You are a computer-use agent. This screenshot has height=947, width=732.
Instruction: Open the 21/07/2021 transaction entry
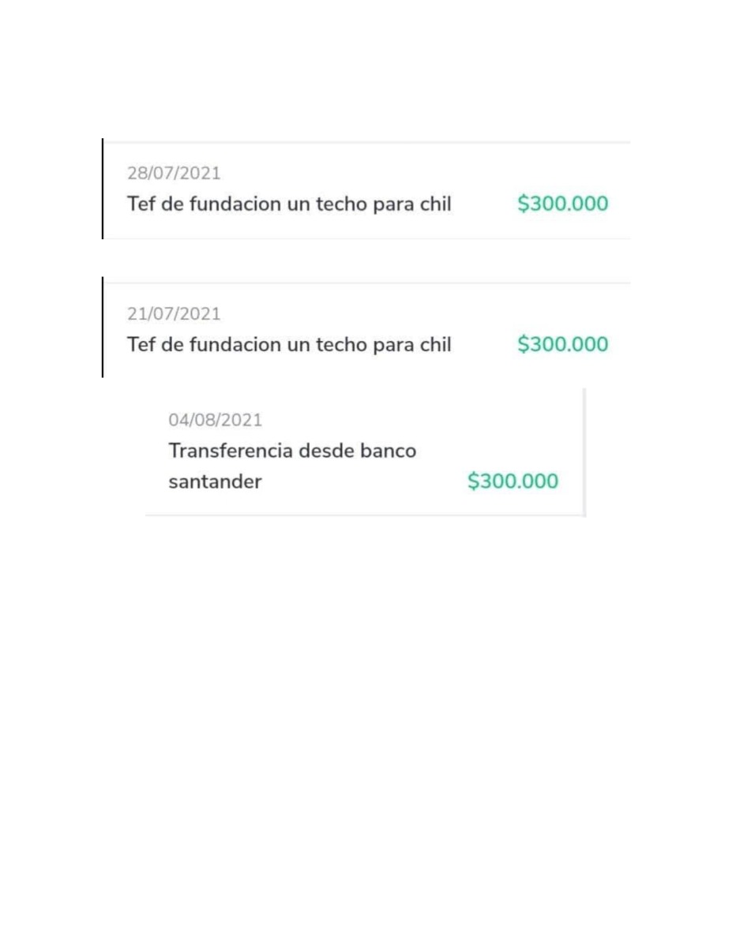(367, 330)
